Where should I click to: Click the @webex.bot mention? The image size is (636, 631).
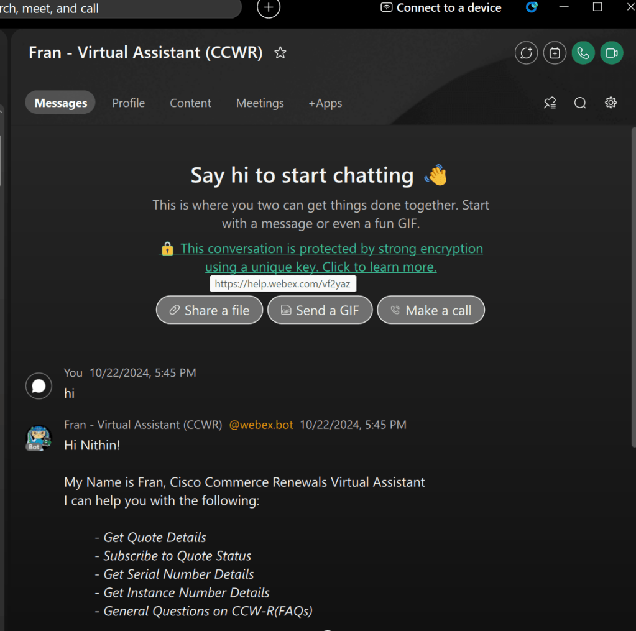click(x=261, y=425)
